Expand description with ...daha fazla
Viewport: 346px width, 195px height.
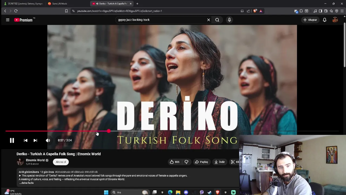coord(26,183)
